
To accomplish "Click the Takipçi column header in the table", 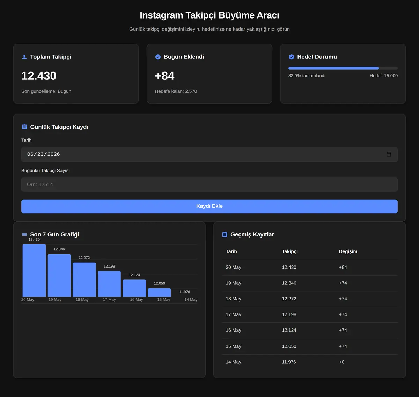I will pos(290,251).
